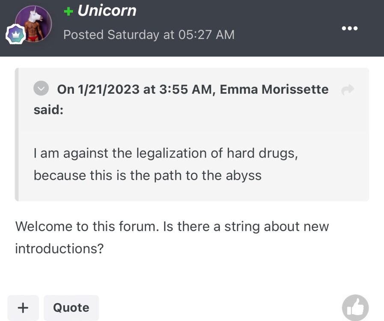
Task: Click the 'Posted Saturday at 05:27 AM' timestamp
Action: (149, 35)
